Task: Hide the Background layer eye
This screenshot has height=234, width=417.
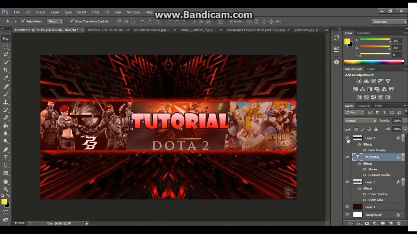Action: (347, 214)
